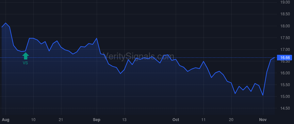Select the 19.00 price axis label

coord(285,2)
